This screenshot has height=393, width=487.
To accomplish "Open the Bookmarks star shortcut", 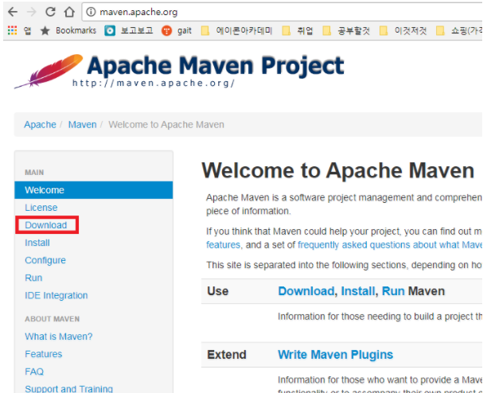I will point(68,30).
